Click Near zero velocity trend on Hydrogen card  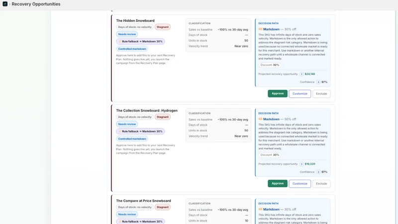[x=241, y=136]
